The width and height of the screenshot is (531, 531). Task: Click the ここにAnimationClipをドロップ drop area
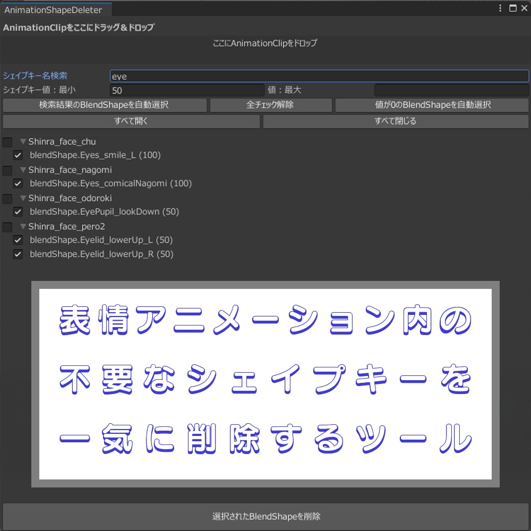[x=265, y=49]
